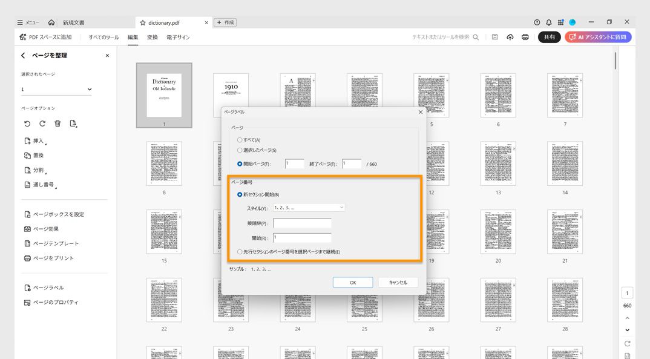Click ページをプリント option

point(49,258)
